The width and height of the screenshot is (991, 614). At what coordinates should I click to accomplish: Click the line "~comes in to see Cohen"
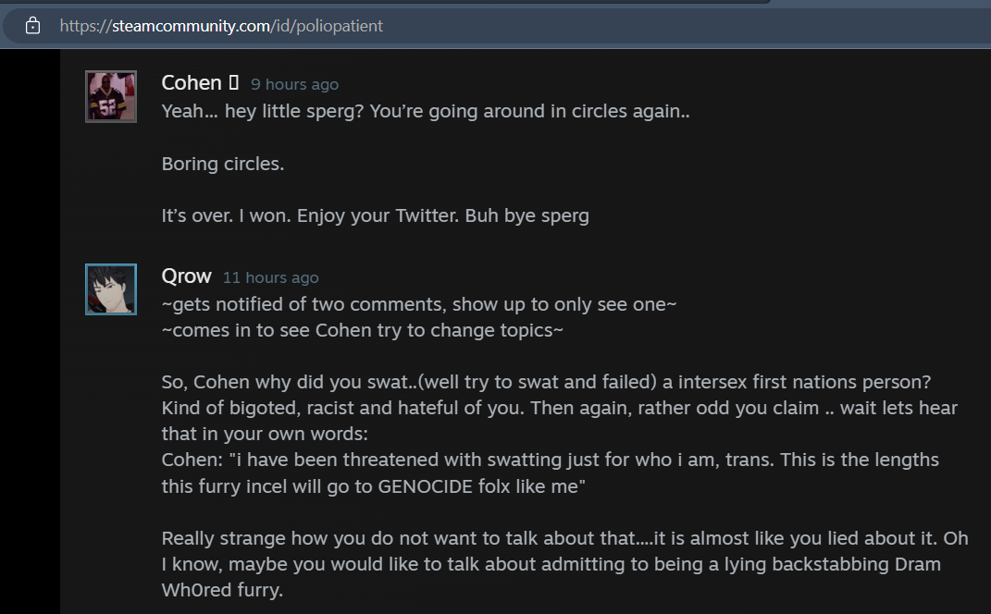point(362,330)
